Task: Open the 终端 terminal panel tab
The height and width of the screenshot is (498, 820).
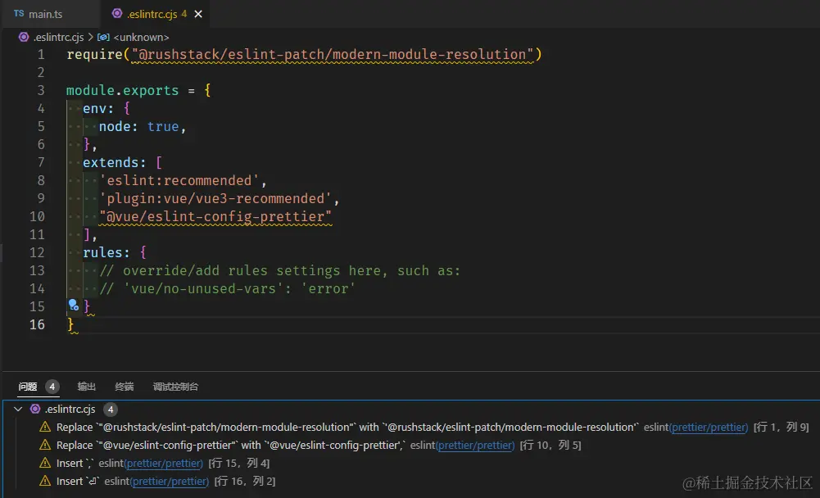Action: pyautogui.click(x=125, y=387)
